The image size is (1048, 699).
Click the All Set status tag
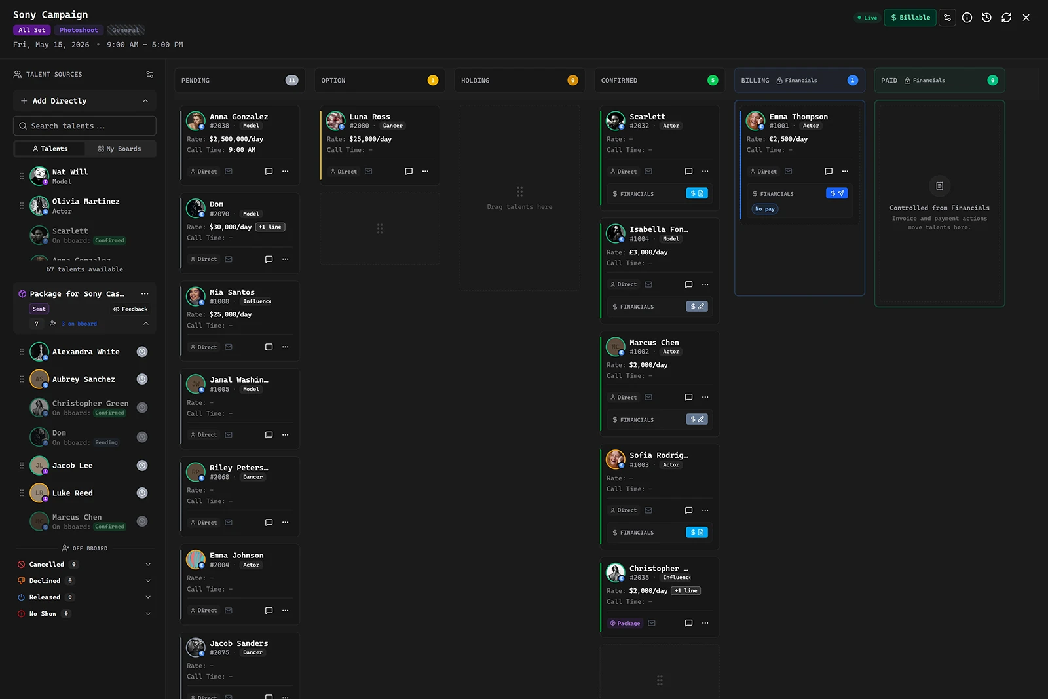pos(31,30)
